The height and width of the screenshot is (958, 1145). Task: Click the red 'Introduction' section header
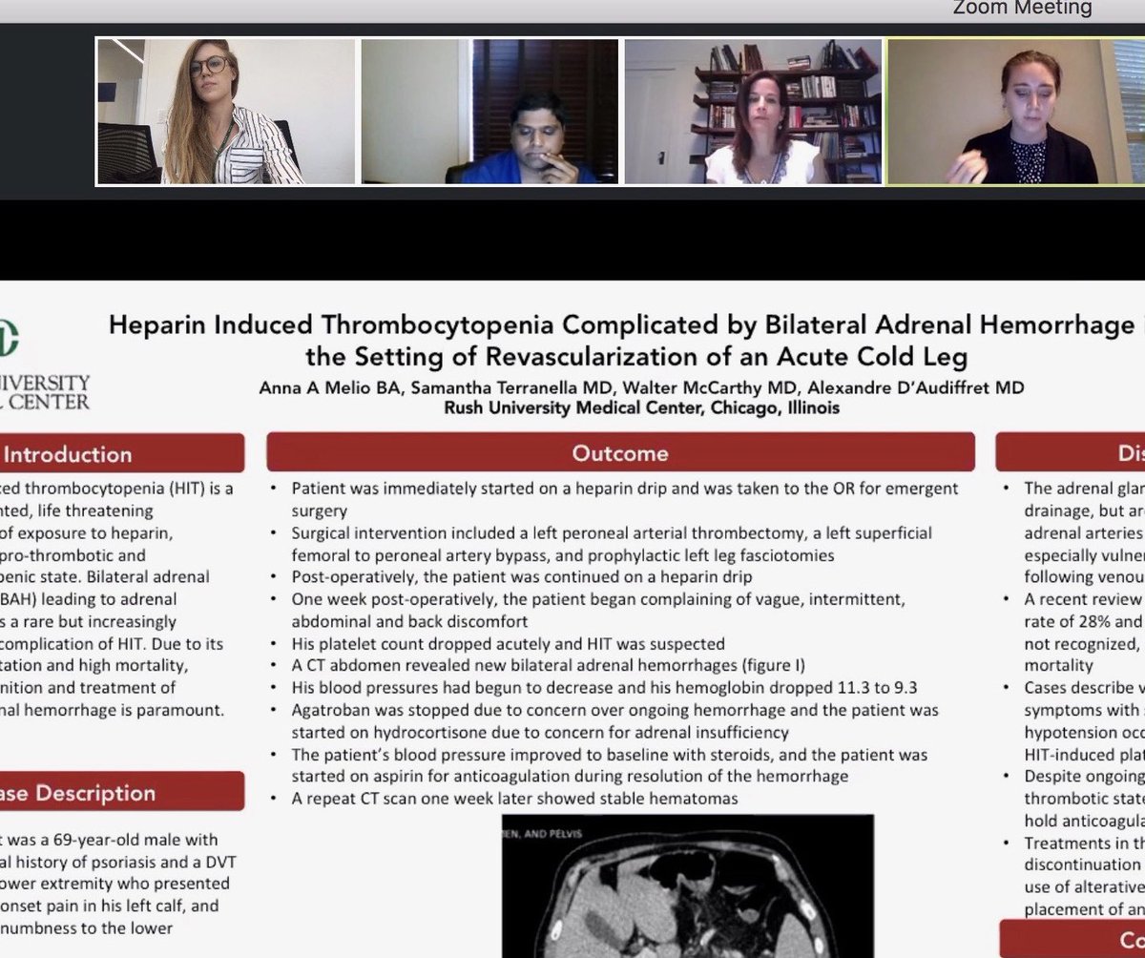122,454
